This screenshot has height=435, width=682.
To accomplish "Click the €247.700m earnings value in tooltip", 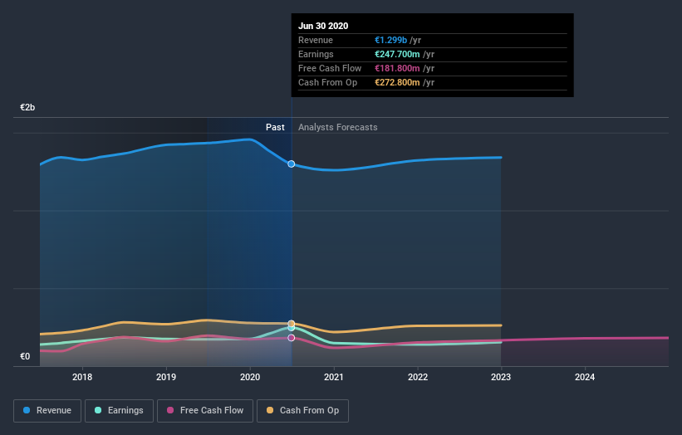I will pos(398,54).
